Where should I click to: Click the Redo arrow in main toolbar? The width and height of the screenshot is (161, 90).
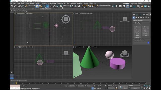(15, 6)
